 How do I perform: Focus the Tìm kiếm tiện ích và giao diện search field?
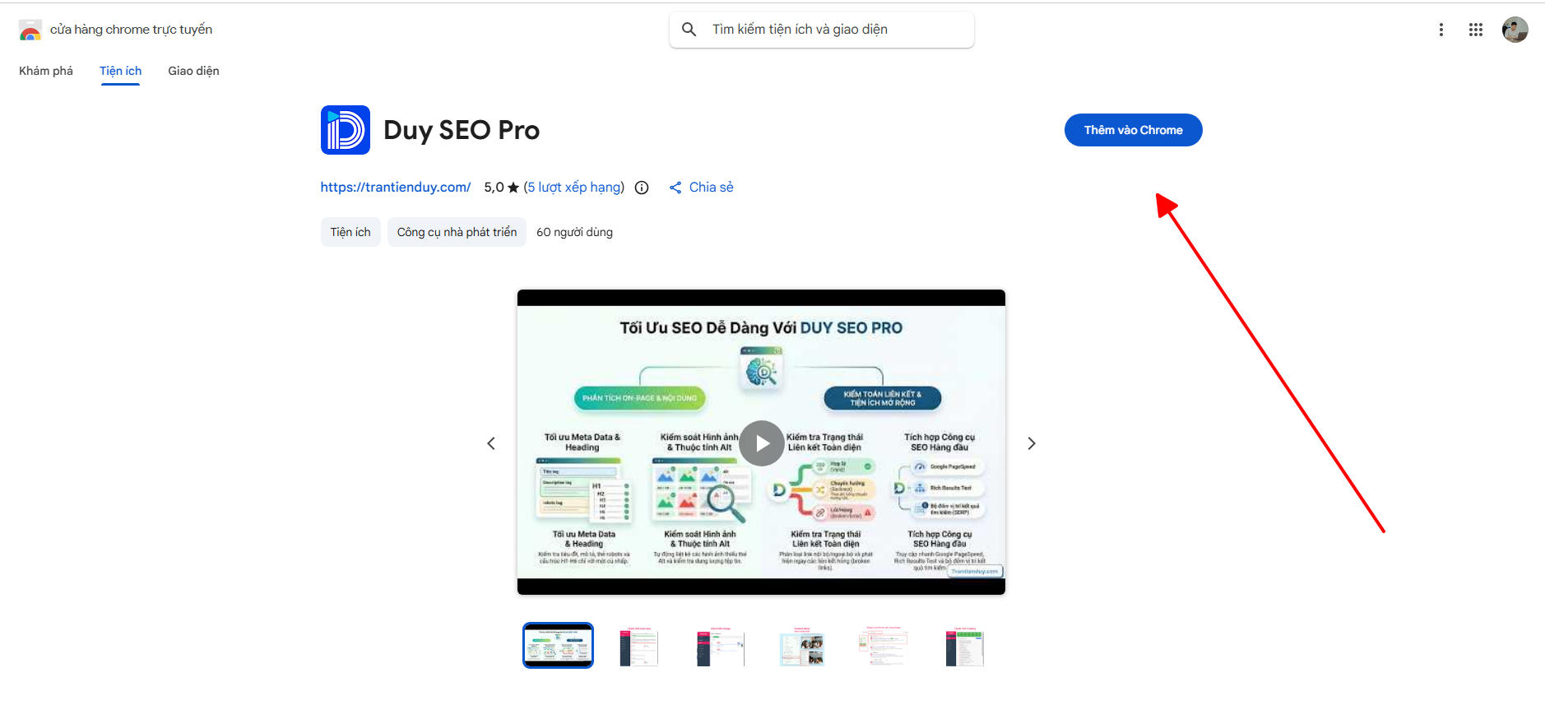tap(822, 30)
